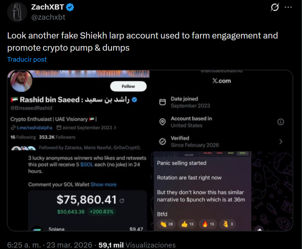The height and width of the screenshot is (249, 302).
Task: Select the Account based in location pin icon
Action: [x=163, y=121]
